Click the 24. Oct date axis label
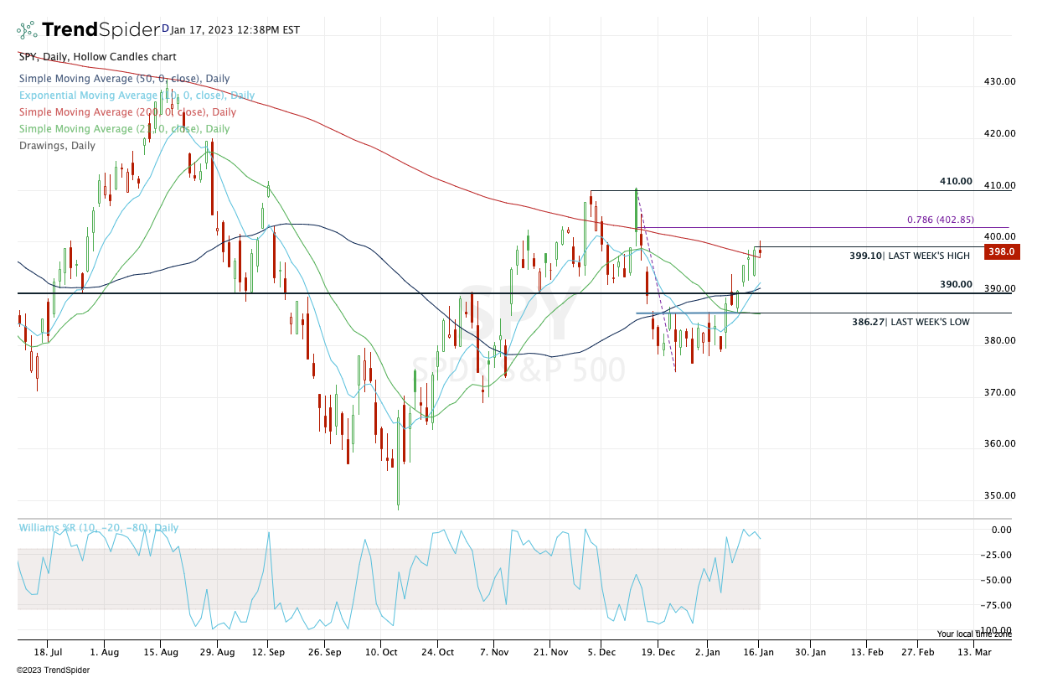Viewport: 1037px width, 678px height. click(436, 651)
